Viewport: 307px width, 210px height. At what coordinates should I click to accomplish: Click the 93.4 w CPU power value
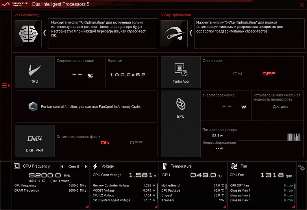(218, 135)
